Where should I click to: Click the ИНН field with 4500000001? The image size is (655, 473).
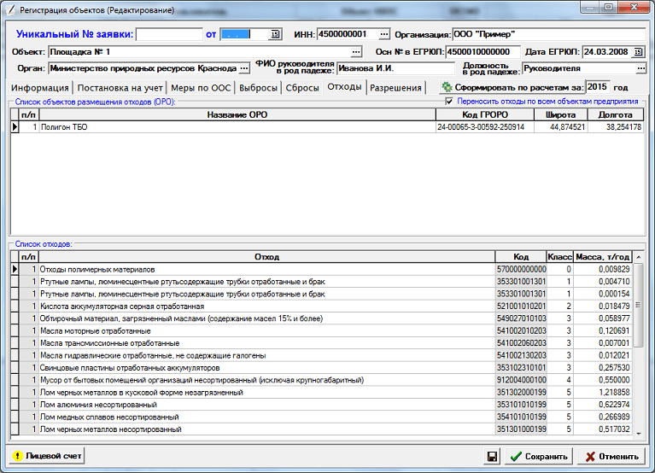(x=348, y=34)
